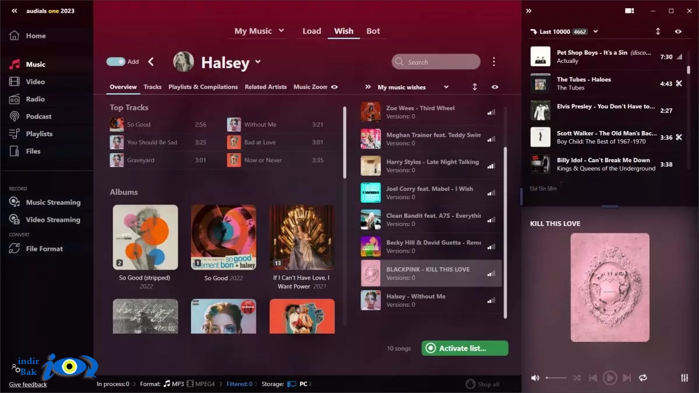Open the My Music dropdown
Viewport: 699px width, 393px height.
tap(259, 31)
